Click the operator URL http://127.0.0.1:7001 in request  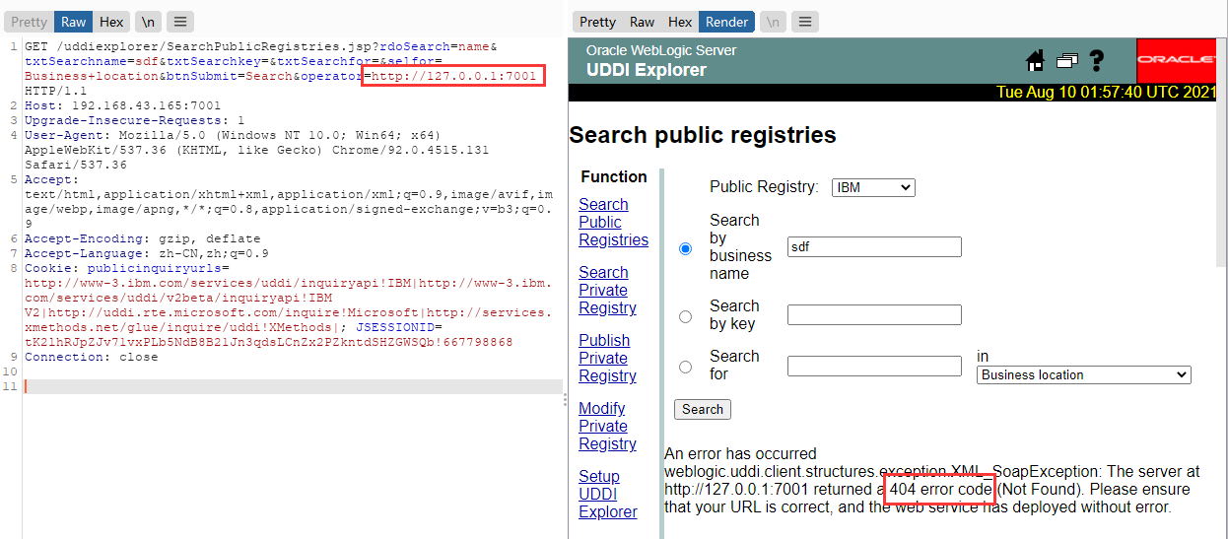[454, 76]
